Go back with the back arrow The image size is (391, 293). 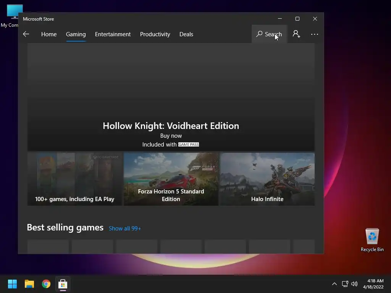point(26,34)
